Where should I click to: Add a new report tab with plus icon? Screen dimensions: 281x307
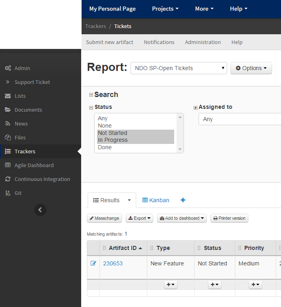coord(183,200)
